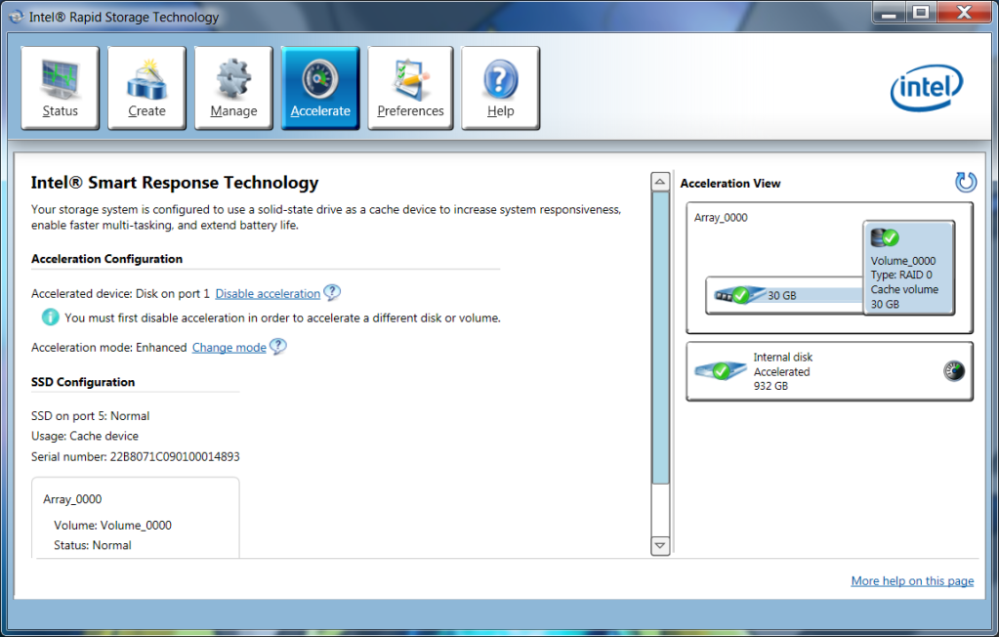Open More help on this page
This screenshot has width=999, height=637.
coord(912,581)
